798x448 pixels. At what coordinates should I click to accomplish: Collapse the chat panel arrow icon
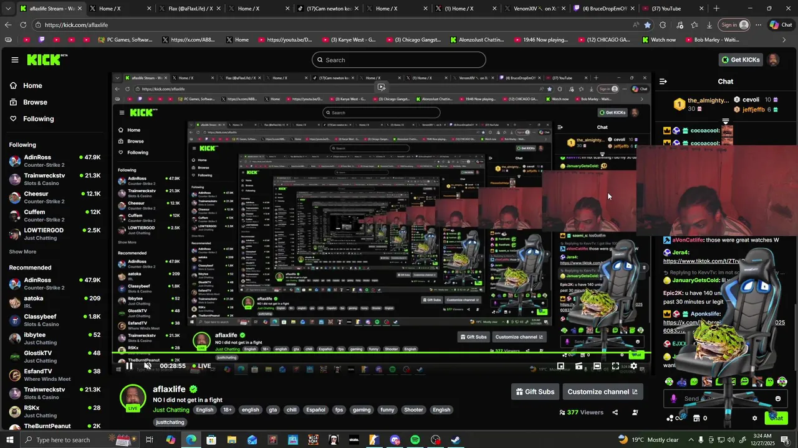pos(663,82)
